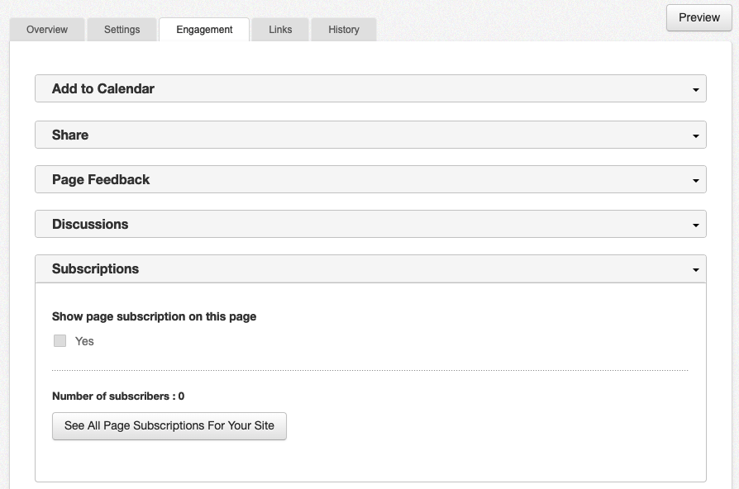Click the Add to Calendar dropdown arrow
739x489 pixels.
pos(697,88)
